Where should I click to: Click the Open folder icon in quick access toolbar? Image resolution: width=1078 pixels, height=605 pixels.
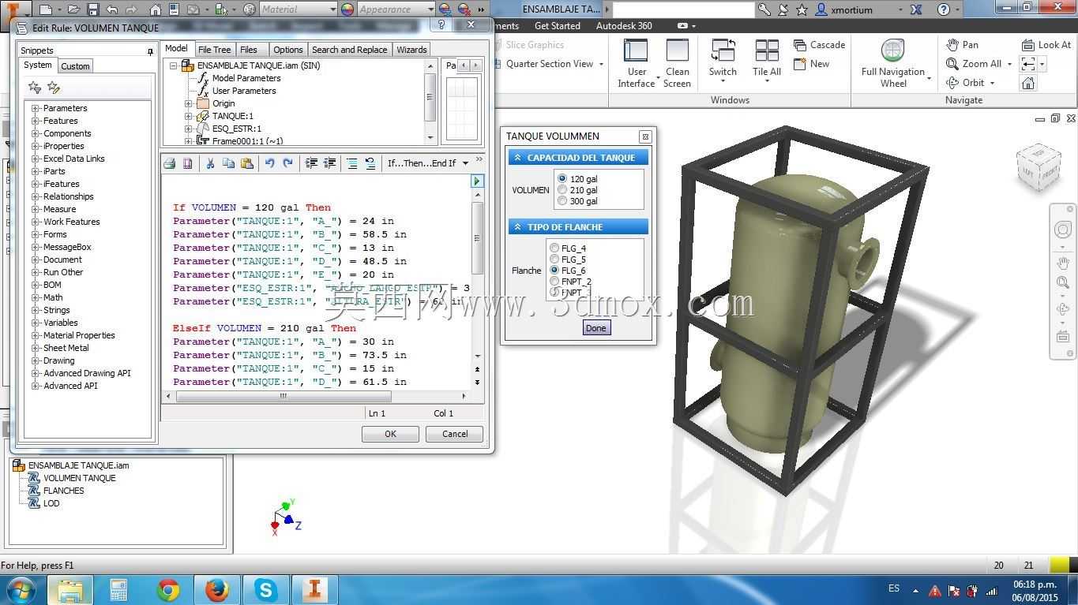[73, 9]
